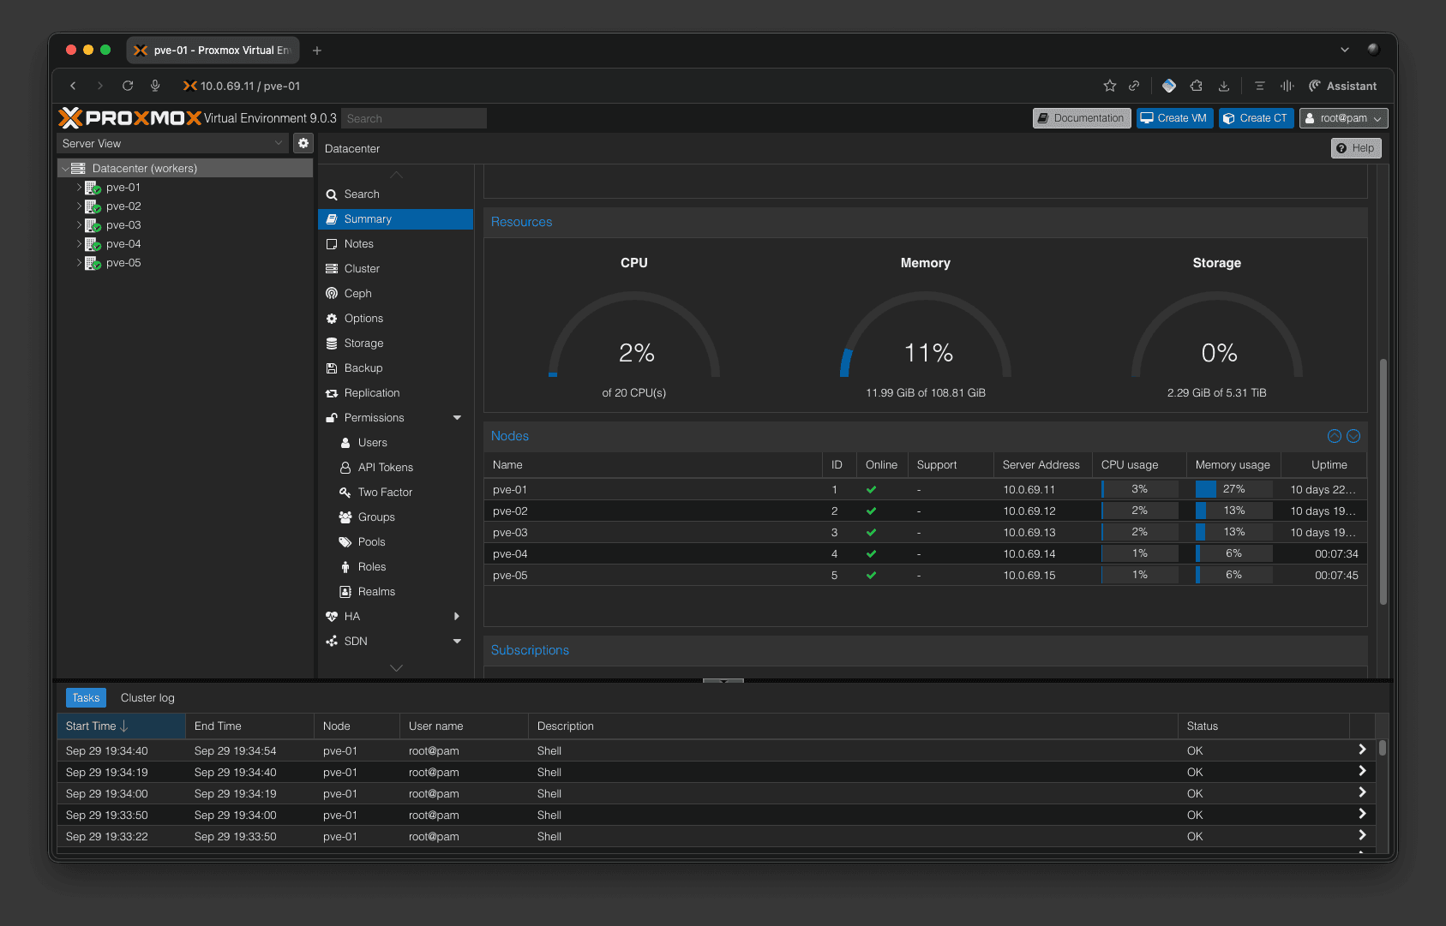Image resolution: width=1446 pixels, height=926 pixels.
Task: Expand the pve-02 tree node
Action: [79, 206]
